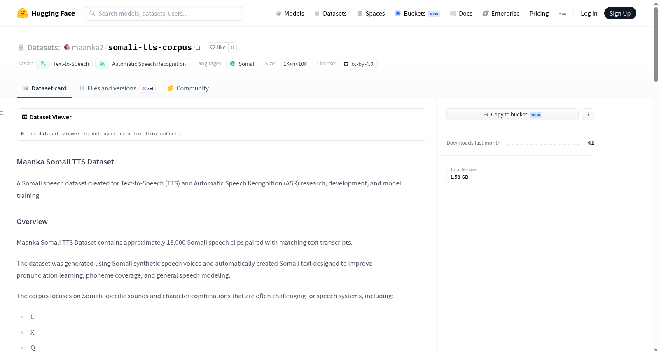Select the search magnifier icon
This screenshot has height=354, width=659.
click(x=92, y=13)
